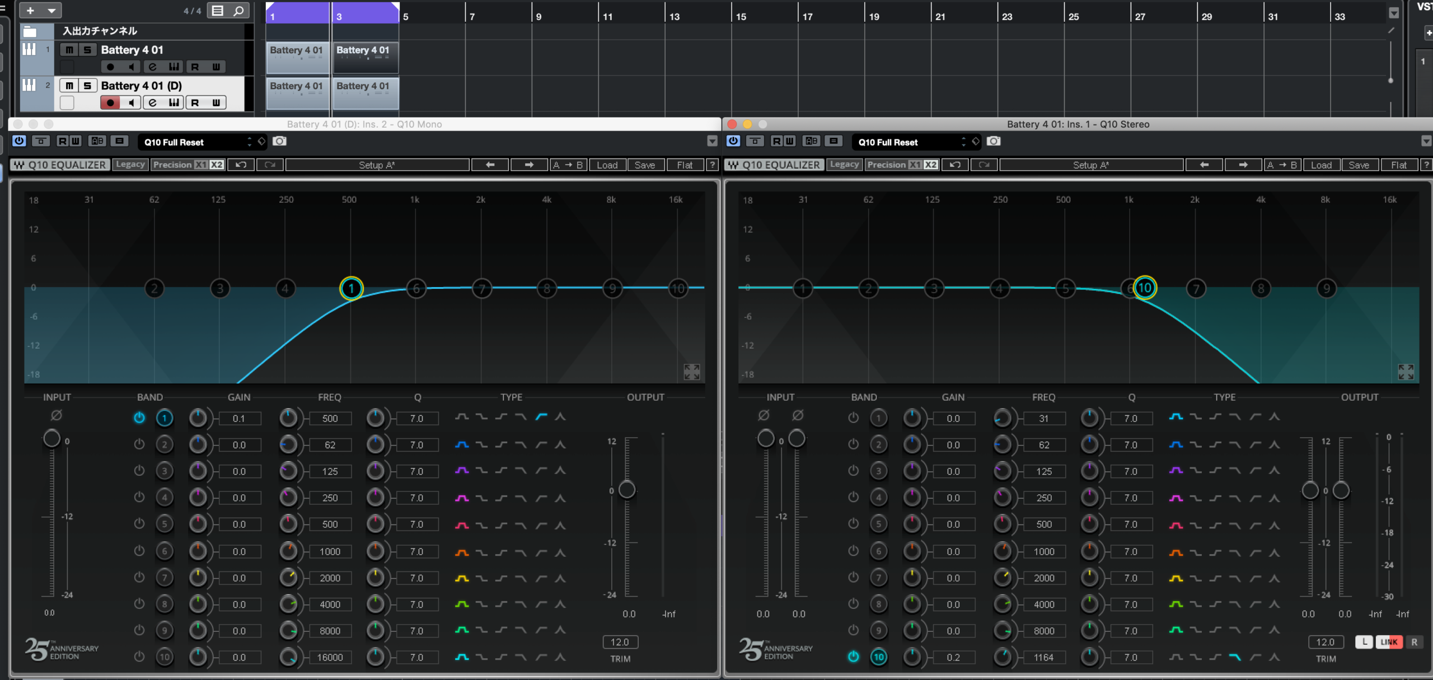Screen dimensions: 1433x680
Task: Click Flat in Q10 Stereo toolbar
Action: point(1399,165)
